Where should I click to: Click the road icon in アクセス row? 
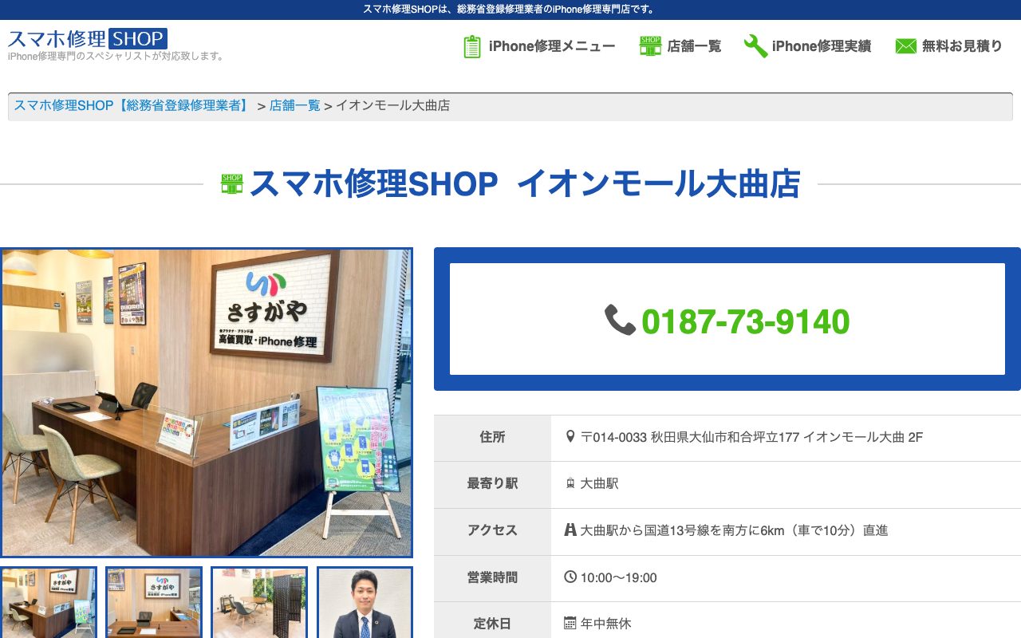[x=570, y=530]
